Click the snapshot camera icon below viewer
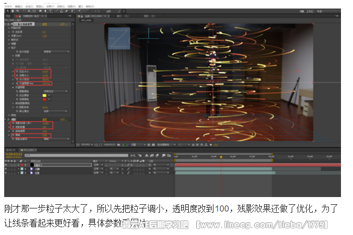The height and width of the screenshot is (235, 353). [118, 145]
